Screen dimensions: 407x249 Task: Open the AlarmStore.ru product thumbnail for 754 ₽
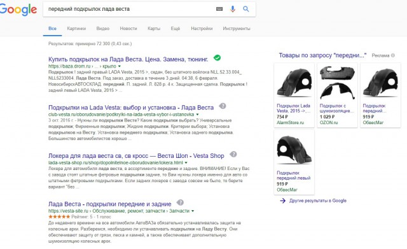click(x=294, y=83)
